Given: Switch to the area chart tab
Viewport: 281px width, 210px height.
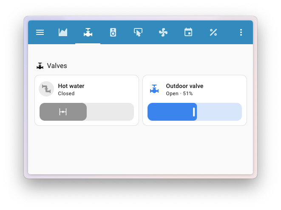Looking at the screenshot, I should pos(63,32).
